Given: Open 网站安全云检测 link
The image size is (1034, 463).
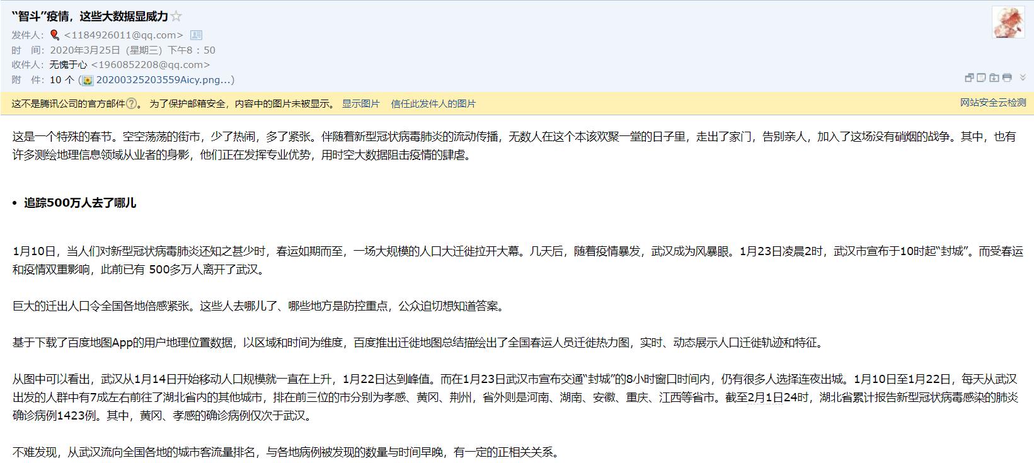Looking at the screenshot, I should 992,103.
